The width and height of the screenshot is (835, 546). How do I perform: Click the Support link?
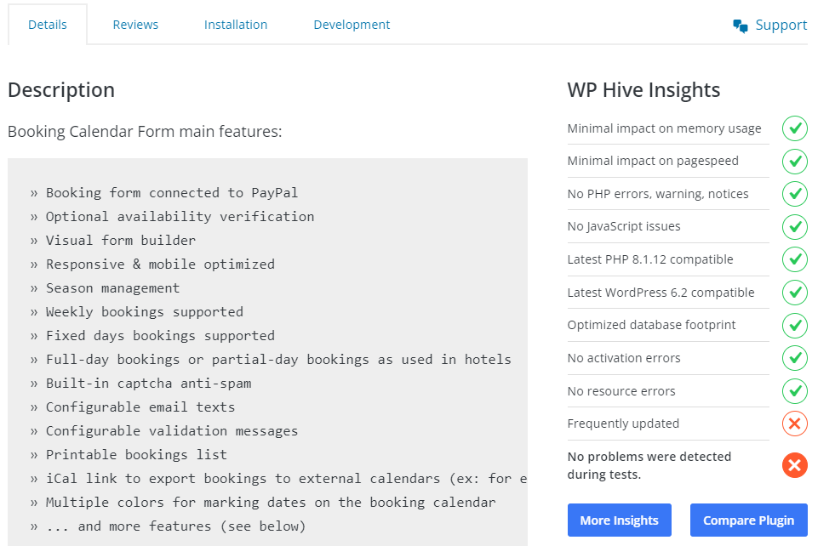[x=770, y=25]
